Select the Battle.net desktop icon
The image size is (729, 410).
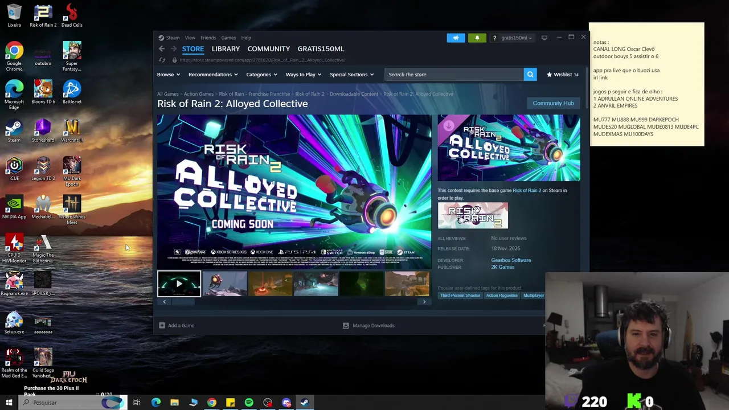72,92
